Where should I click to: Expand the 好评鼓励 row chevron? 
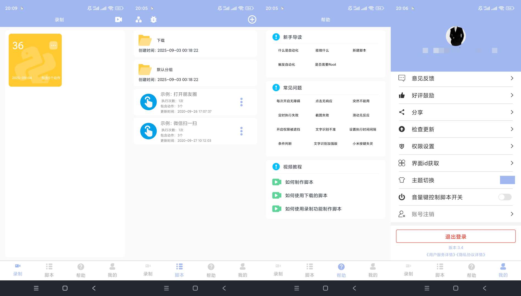click(512, 95)
